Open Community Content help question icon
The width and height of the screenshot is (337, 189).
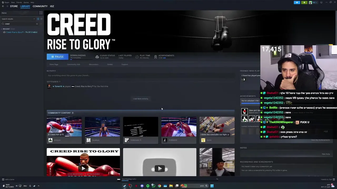coord(73,113)
